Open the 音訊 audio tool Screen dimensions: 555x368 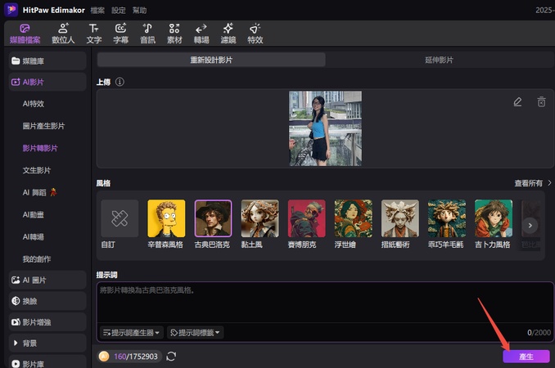click(x=147, y=33)
